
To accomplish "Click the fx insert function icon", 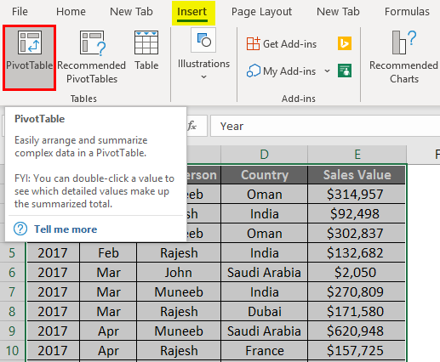I will coord(192,126).
